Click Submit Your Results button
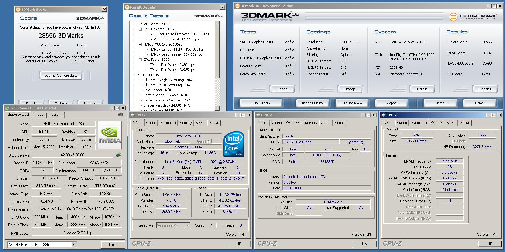This screenshot has height=252, width=505. 61,75
